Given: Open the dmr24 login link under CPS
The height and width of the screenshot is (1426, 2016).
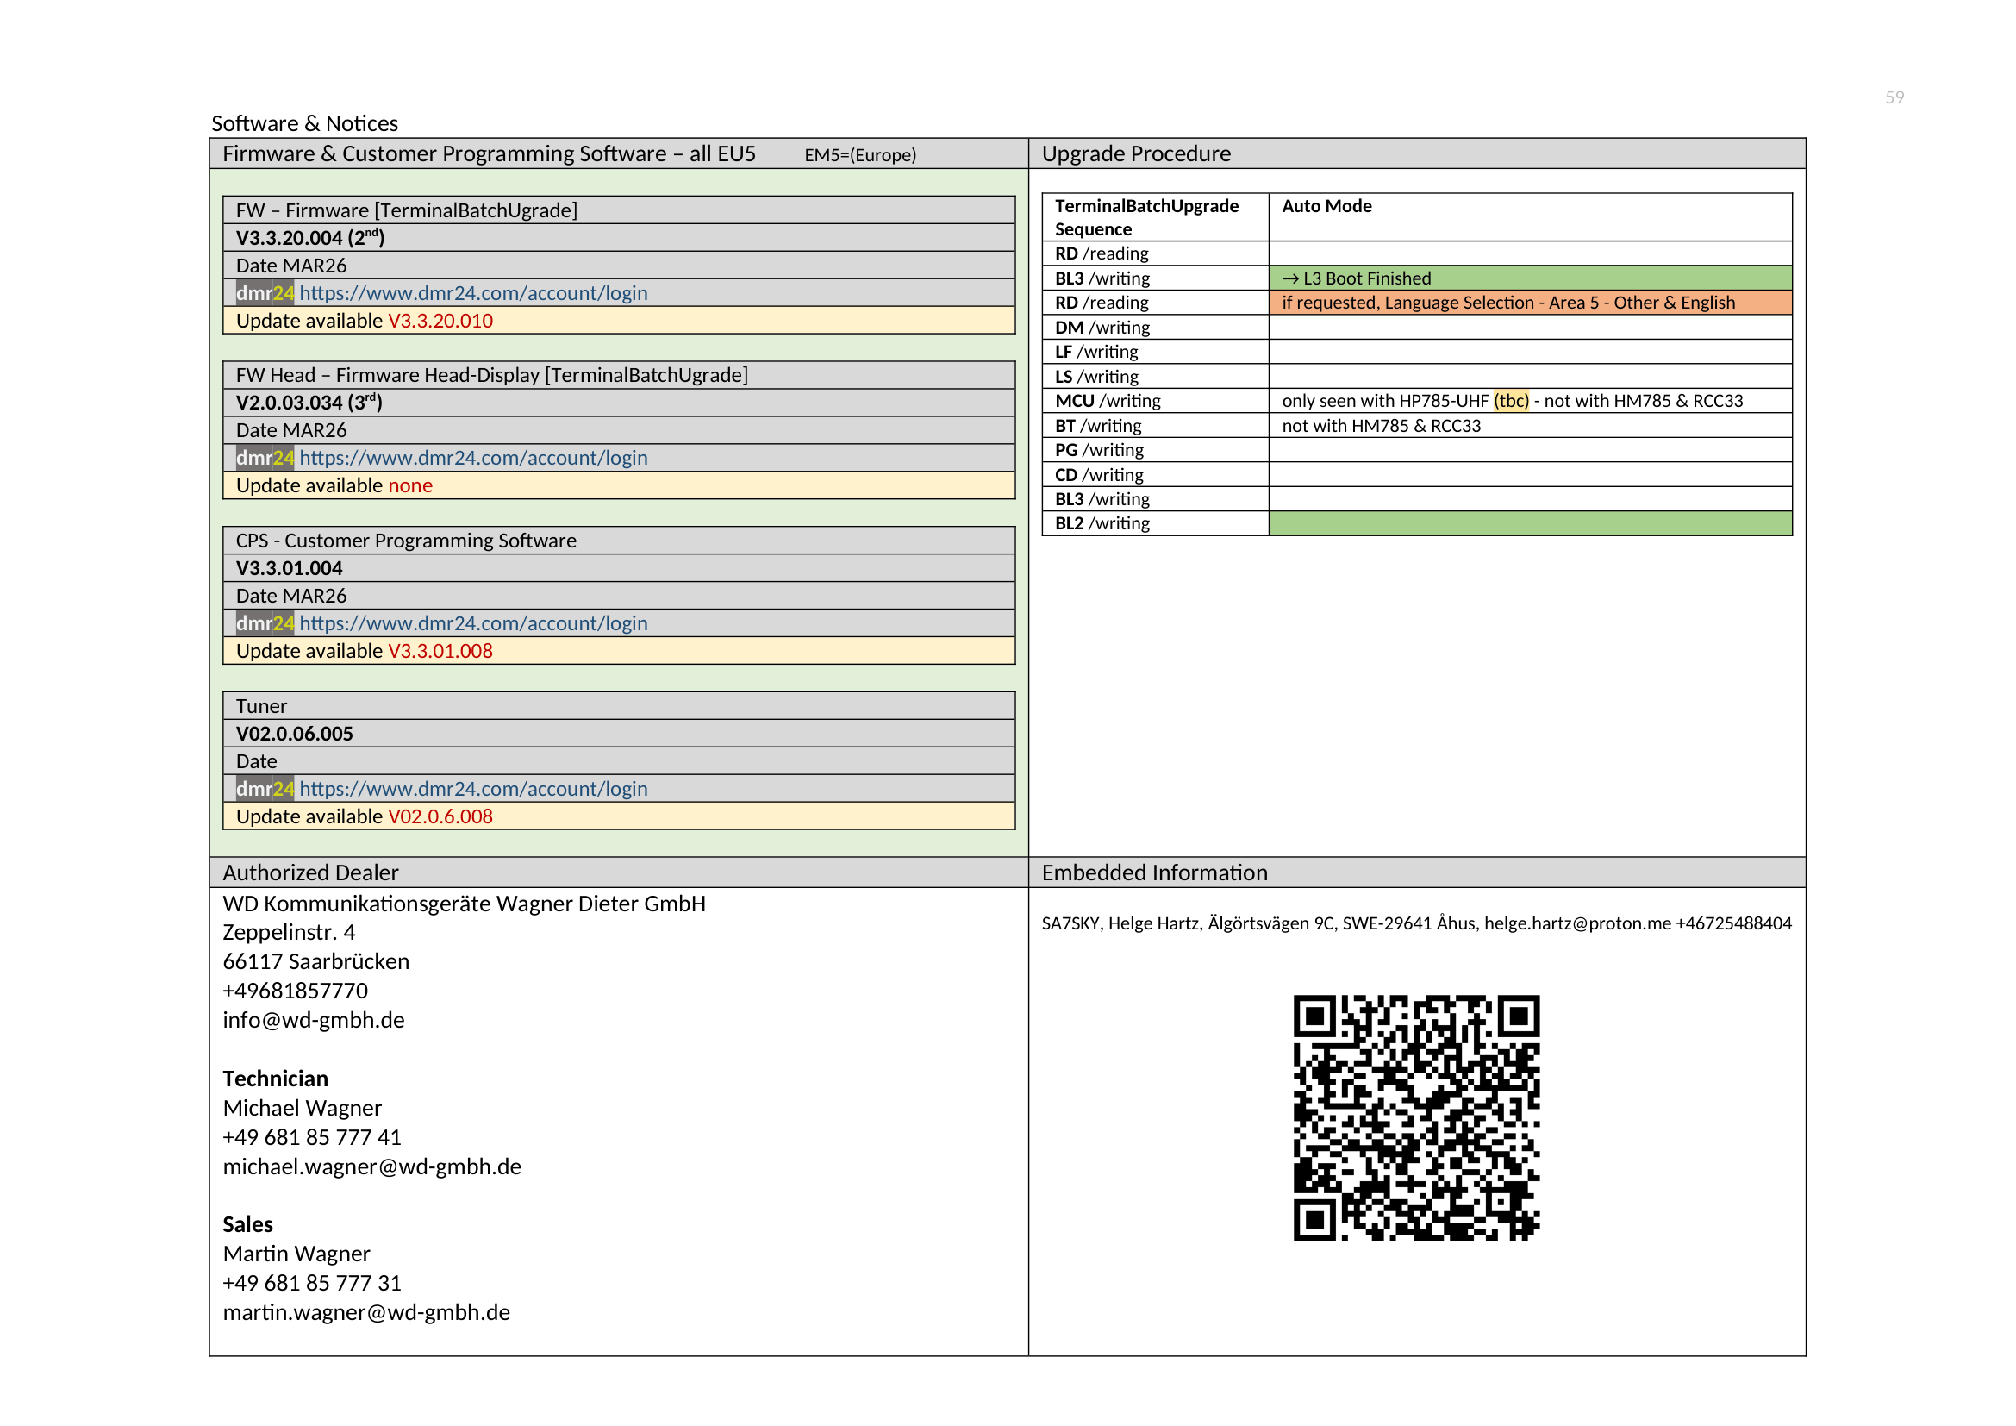Looking at the screenshot, I should tap(473, 622).
